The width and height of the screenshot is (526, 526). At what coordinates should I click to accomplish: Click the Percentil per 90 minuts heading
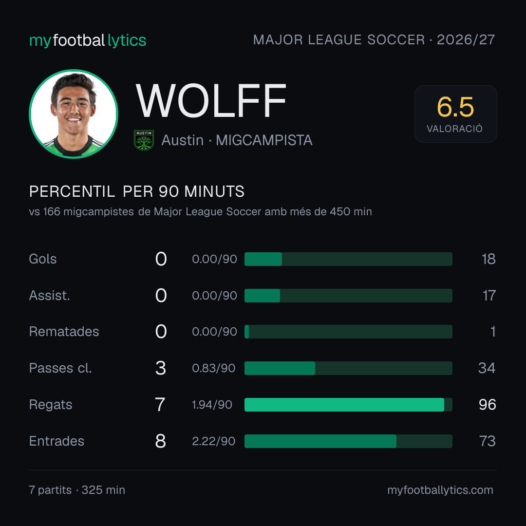pyautogui.click(x=136, y=191)
